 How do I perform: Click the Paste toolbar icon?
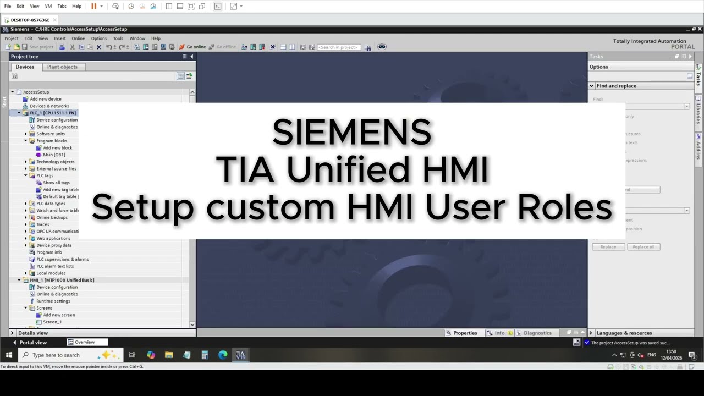pyautogui.click(x=90, y=47)
